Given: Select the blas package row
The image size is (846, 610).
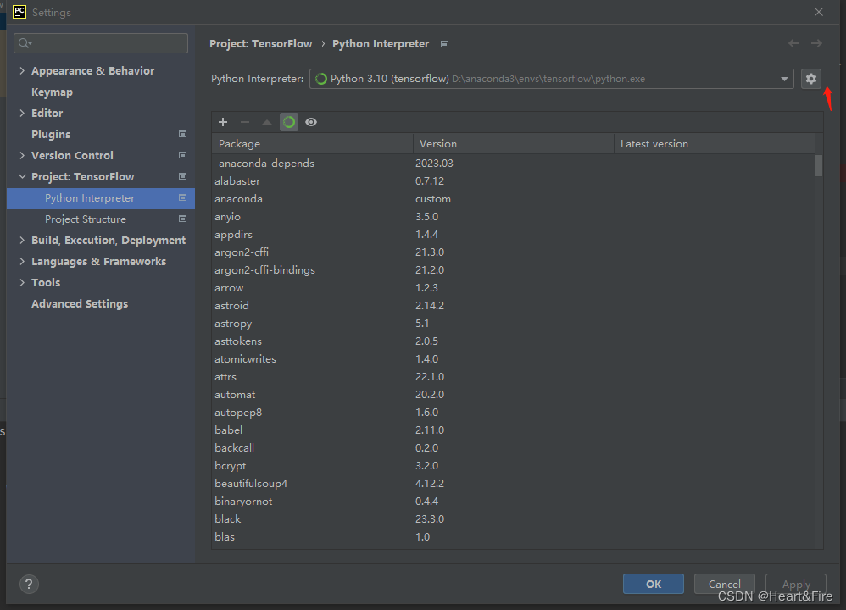Looking at the screenshot, I should coord(513,536).
